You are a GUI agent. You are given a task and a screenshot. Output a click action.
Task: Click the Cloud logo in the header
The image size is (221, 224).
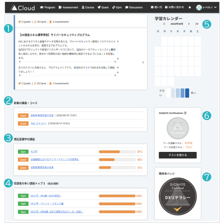click(x=23, y=8)
